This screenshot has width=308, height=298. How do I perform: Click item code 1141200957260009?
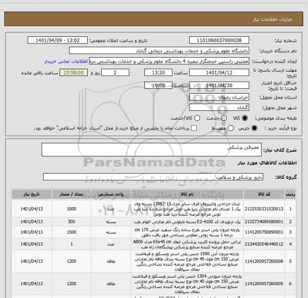[264, 284]
